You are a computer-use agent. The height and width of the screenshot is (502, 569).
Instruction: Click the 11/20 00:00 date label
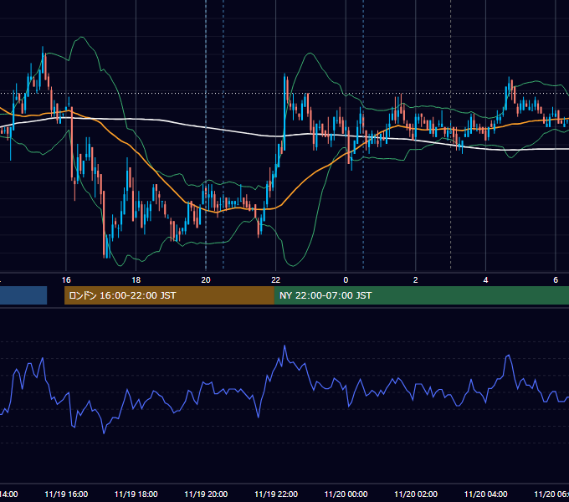click(x=346, y=494)
